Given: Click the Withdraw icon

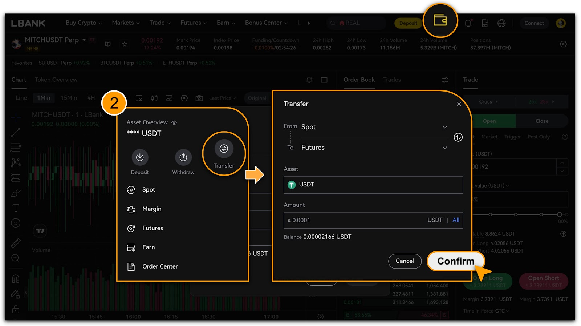Looking at the screenshot, I should (183, 157).
